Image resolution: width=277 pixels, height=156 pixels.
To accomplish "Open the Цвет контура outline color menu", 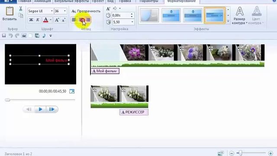I will [x=256, y=16].
